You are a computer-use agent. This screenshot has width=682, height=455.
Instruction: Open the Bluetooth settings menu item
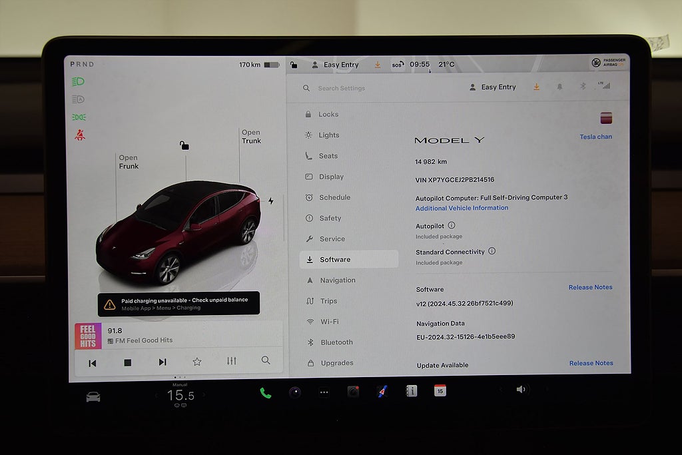click(x=336, y=342)
